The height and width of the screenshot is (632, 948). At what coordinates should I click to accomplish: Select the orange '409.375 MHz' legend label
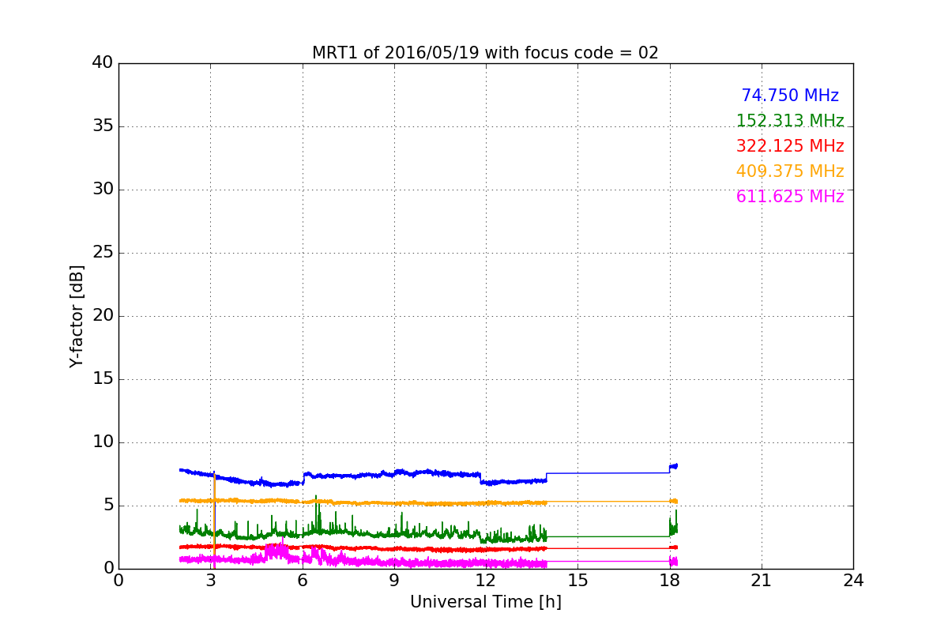point(790,171)
